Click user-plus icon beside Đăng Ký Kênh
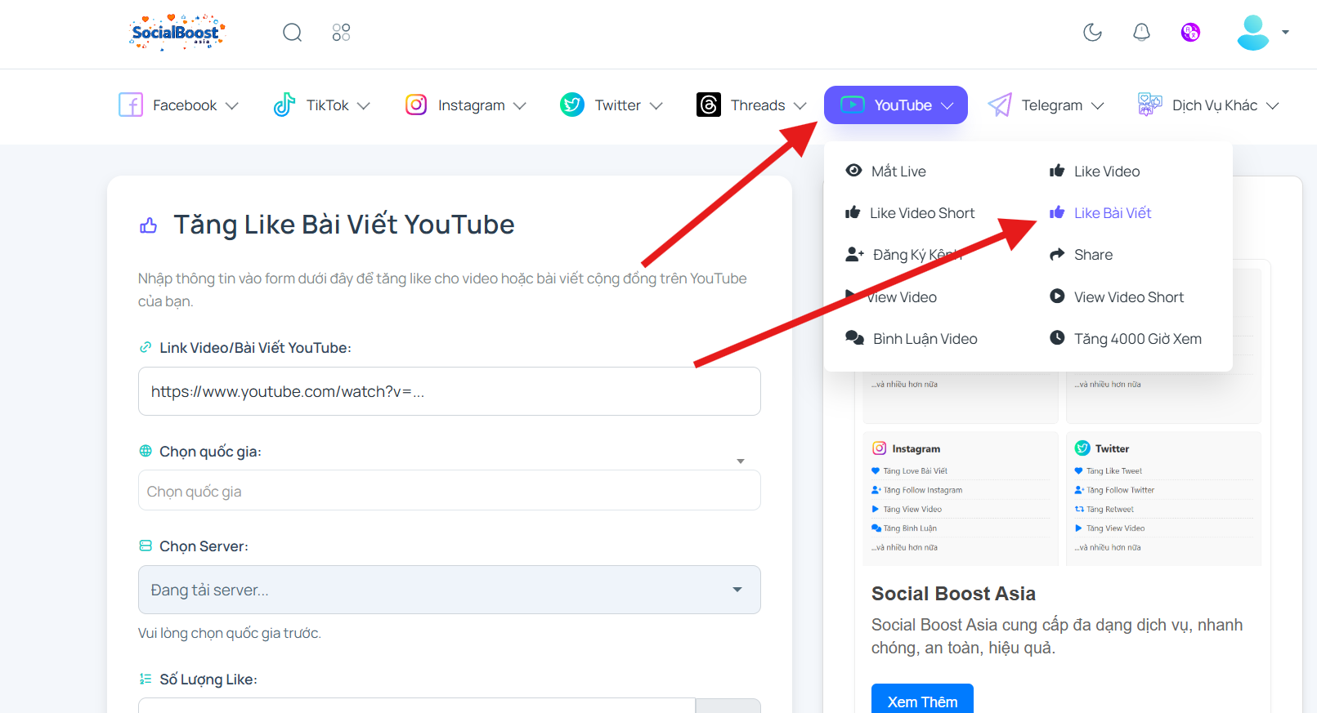The height and width of the screenshot is (713, 1317). point(854,254)
